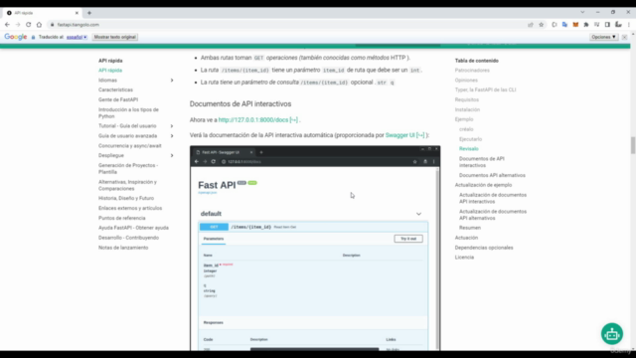This screenshot has height=358, width=636.
Task: Open the 127.0.0.1:8000/docs link
Action: (258, 120)
